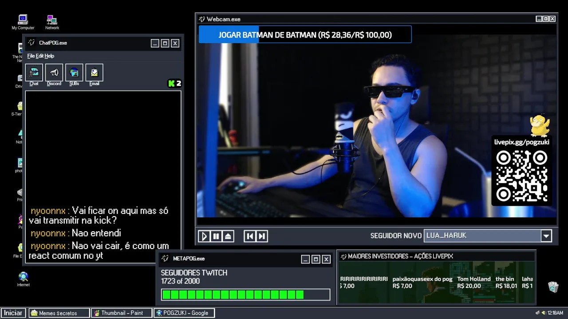Click the Eject button in Webcam player

[228, 236]
